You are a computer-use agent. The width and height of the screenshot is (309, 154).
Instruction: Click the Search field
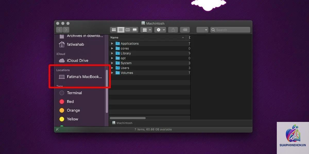[230, 30]
